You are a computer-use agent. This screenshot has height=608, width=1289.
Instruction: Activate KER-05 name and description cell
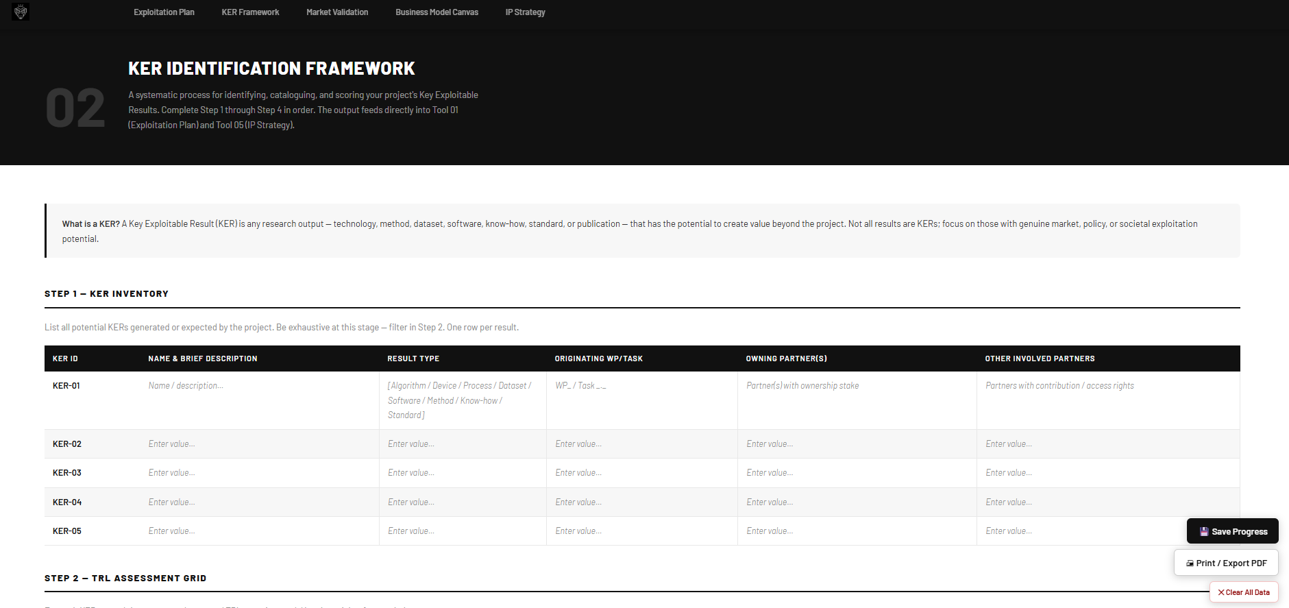point(259,531)
